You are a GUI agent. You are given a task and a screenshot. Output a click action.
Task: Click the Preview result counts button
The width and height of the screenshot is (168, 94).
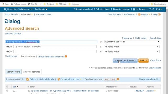(x=125, y=60)
